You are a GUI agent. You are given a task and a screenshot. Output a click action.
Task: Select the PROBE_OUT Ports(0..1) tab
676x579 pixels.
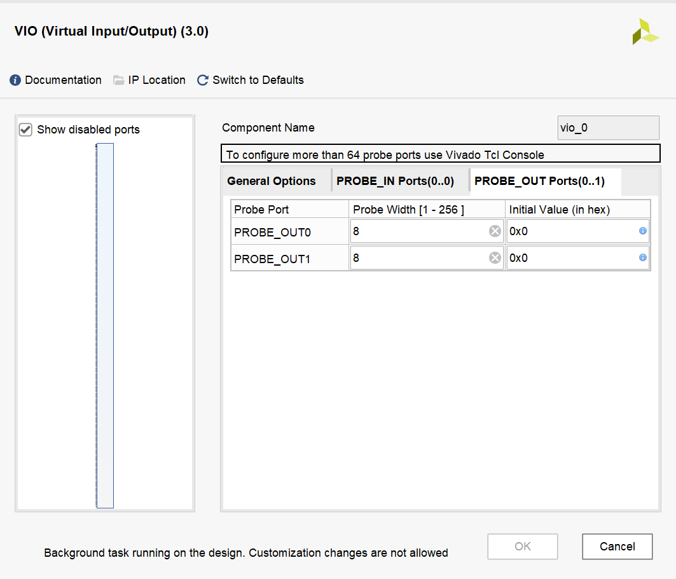pos(540,181)
